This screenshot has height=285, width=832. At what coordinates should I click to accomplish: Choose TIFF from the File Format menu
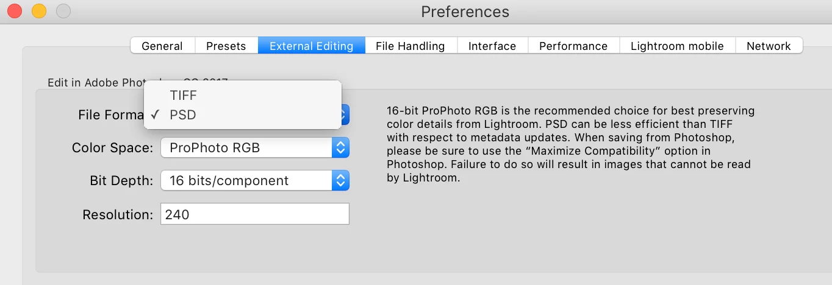point(184,95)
